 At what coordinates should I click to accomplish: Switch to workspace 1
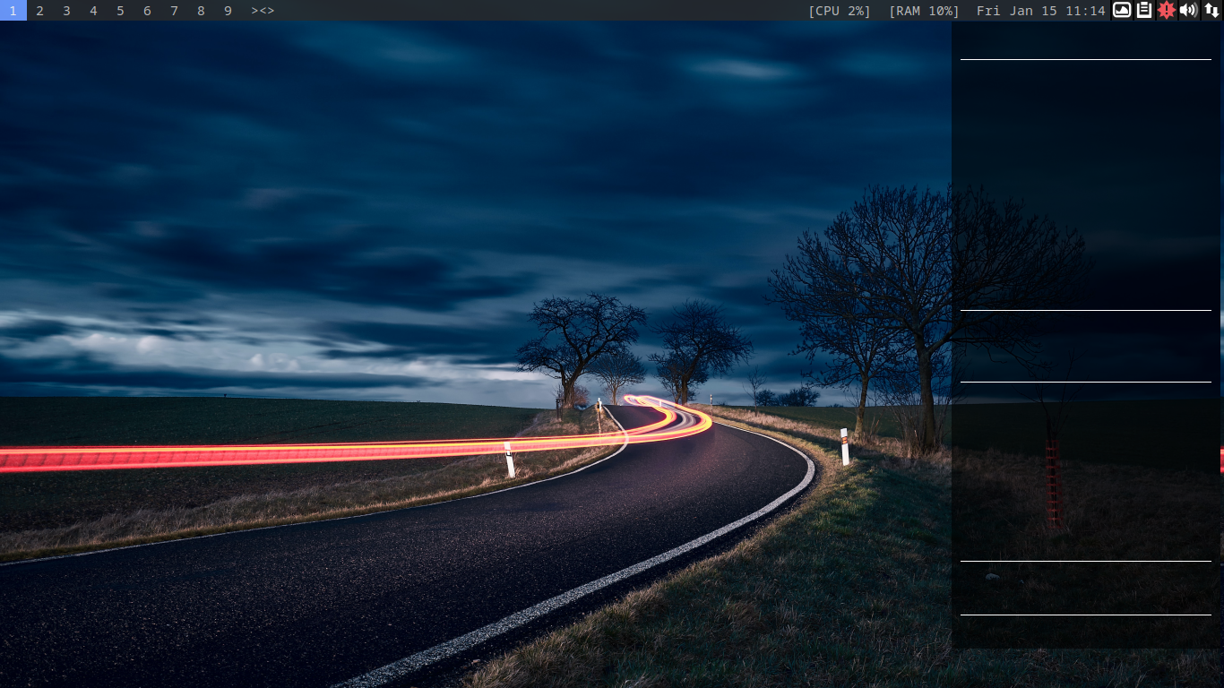13,11
